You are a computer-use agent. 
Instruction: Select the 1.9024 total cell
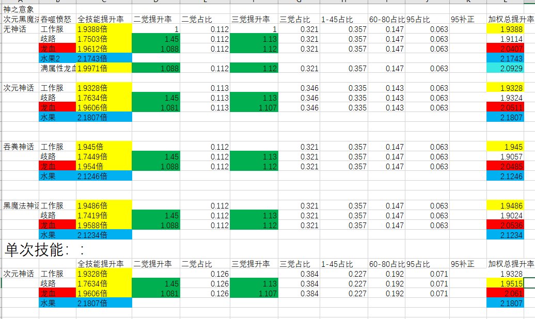pos(505,215)
